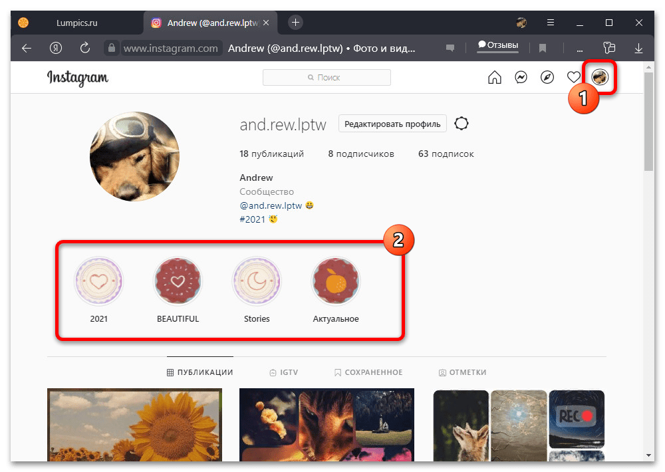Open browser downloads arrow icon
The height and width of the screenshot is (472, 665).
pyautogui.click(x=639, y=48)
